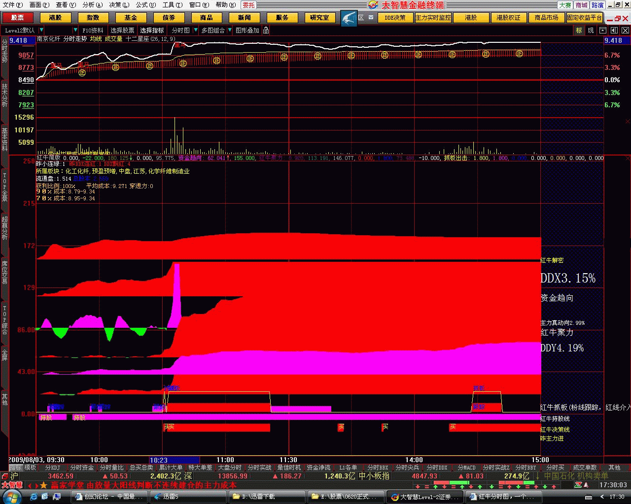This screenshot has width=631, height=504.
Task: Open the 公式 menu
Action: pos(146,5)
